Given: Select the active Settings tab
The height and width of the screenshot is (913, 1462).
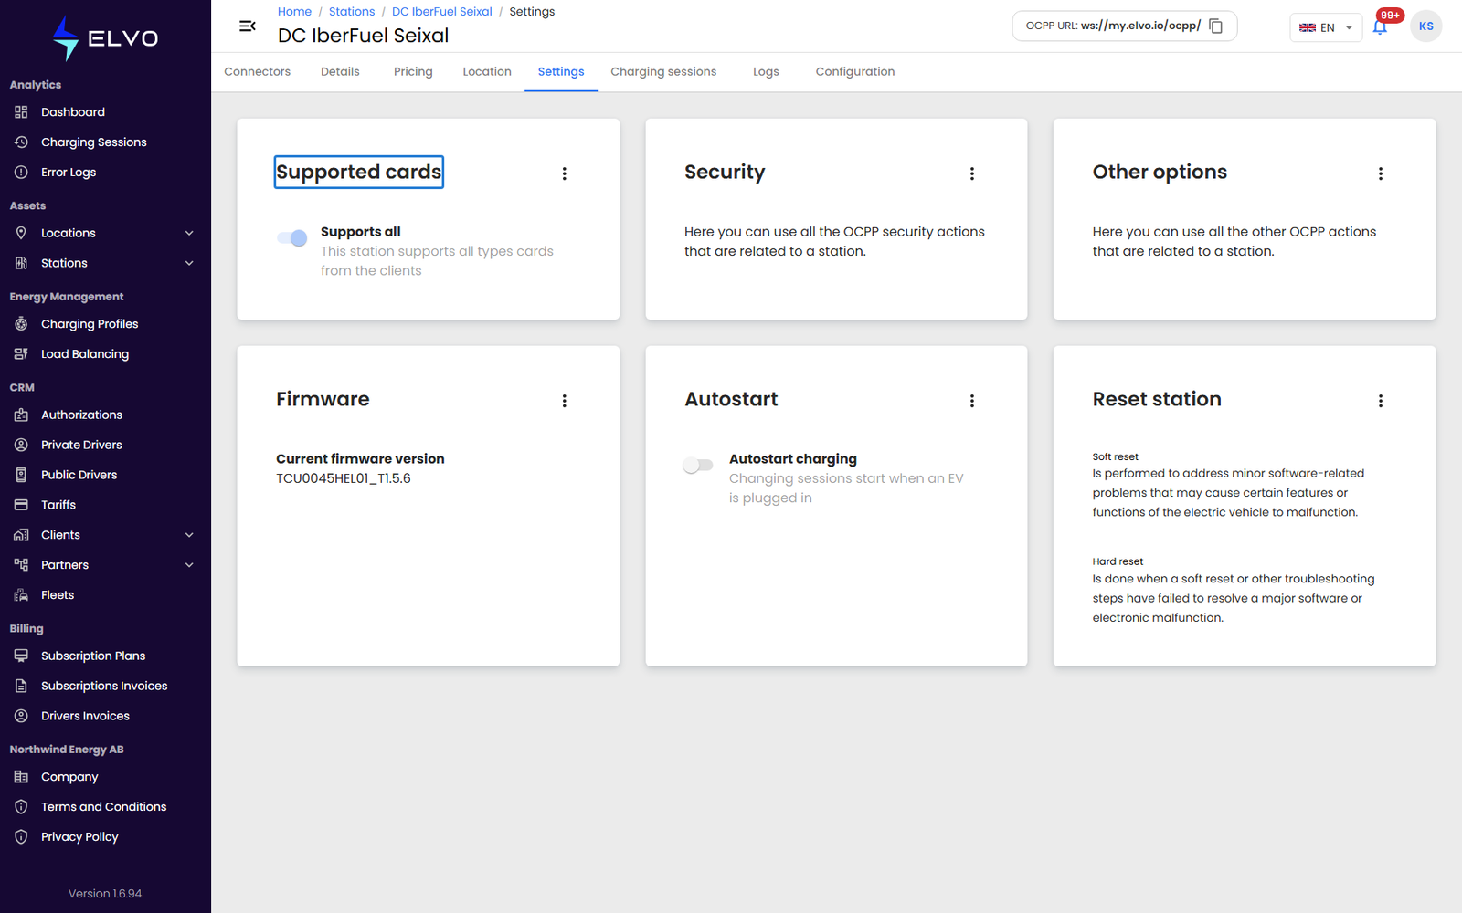Looking at the screenshot, I should click(561, 72).
